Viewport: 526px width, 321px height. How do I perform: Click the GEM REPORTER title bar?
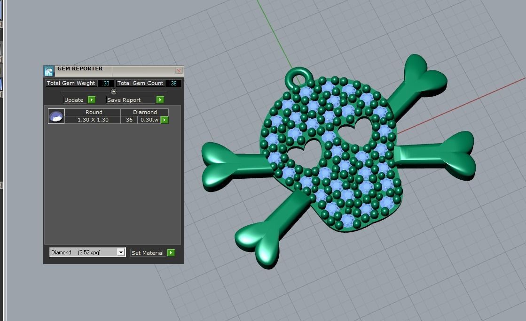[x=114, y=71]
